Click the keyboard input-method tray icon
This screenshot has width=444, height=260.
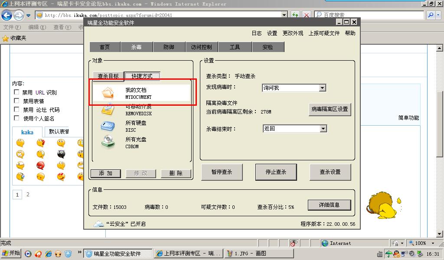pos(380,254)
